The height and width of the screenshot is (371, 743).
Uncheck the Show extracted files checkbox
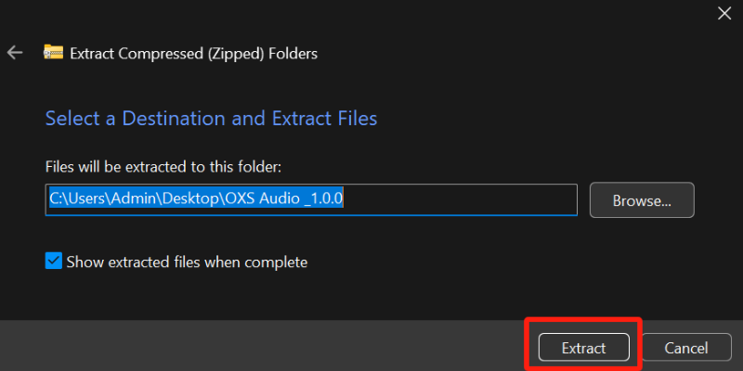click(53, 262)
